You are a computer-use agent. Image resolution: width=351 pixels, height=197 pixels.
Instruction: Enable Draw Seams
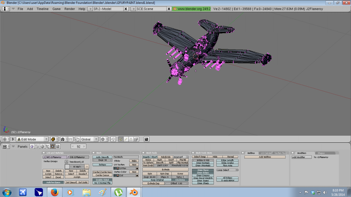pos(203,181)
